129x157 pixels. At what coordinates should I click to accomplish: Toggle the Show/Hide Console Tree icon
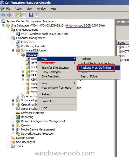(x=23, y=15)
